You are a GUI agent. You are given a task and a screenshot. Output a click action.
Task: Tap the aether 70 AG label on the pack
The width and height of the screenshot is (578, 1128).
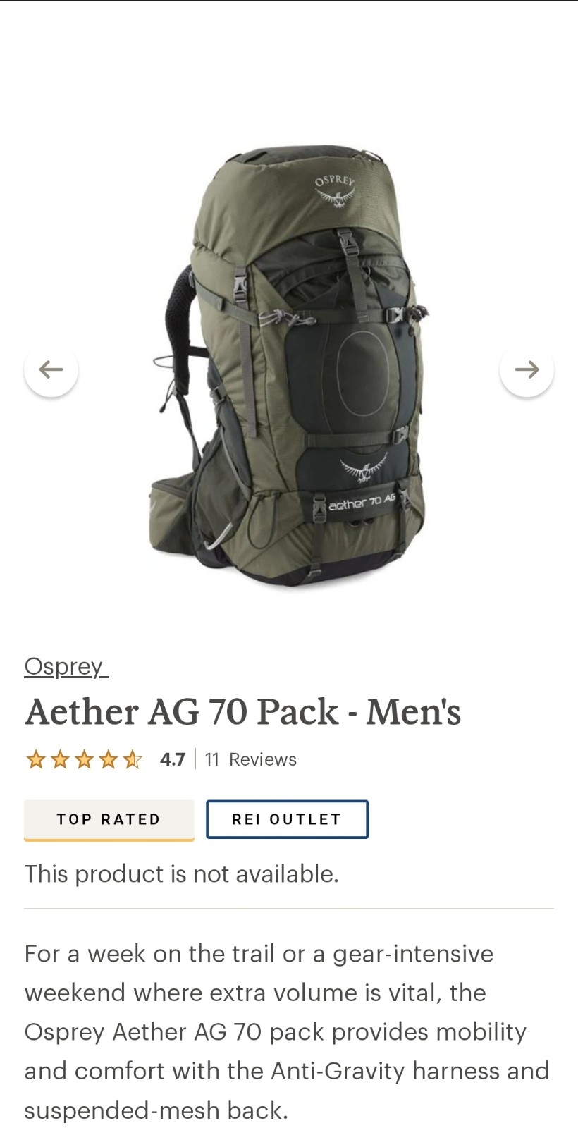tap(362, 502)
